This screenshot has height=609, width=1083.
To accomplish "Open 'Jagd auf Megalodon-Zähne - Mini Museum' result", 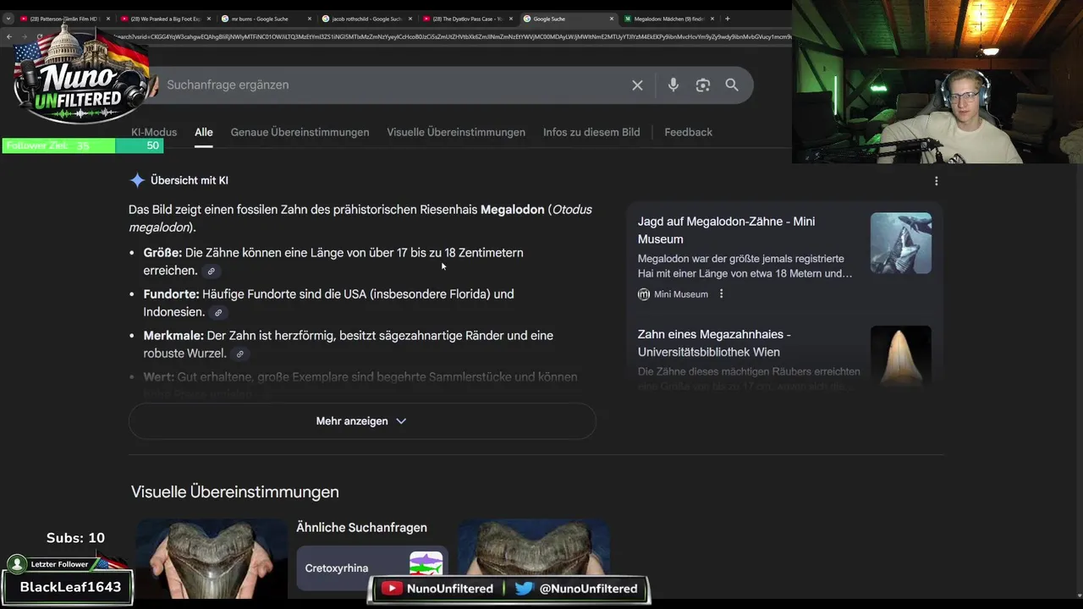I will point(726,230).
